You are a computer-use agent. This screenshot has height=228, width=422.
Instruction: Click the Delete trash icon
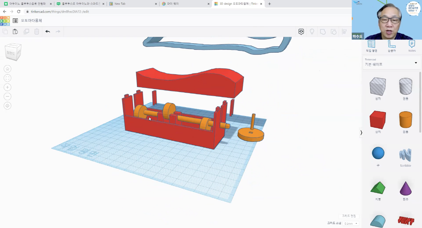(37, 31)
